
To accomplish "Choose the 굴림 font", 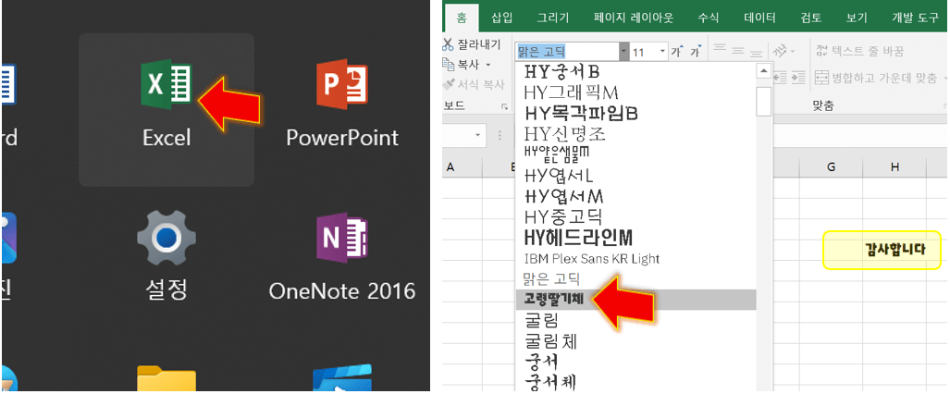I will 635,319.
